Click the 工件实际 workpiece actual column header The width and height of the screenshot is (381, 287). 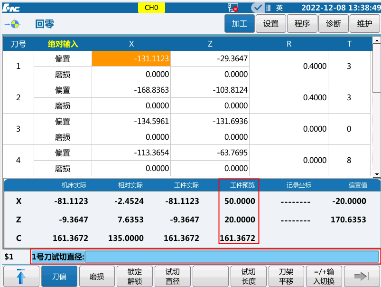pos(186,185)
